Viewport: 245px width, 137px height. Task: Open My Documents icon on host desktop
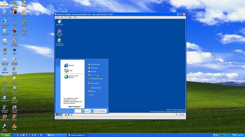tap(5, 3)
